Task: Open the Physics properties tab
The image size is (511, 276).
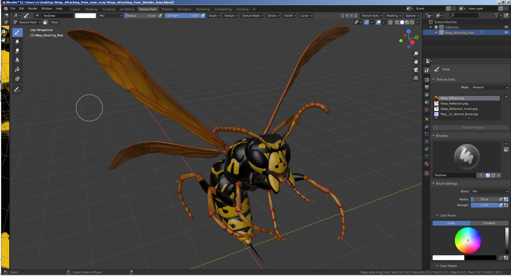Action: pos(427,141)
